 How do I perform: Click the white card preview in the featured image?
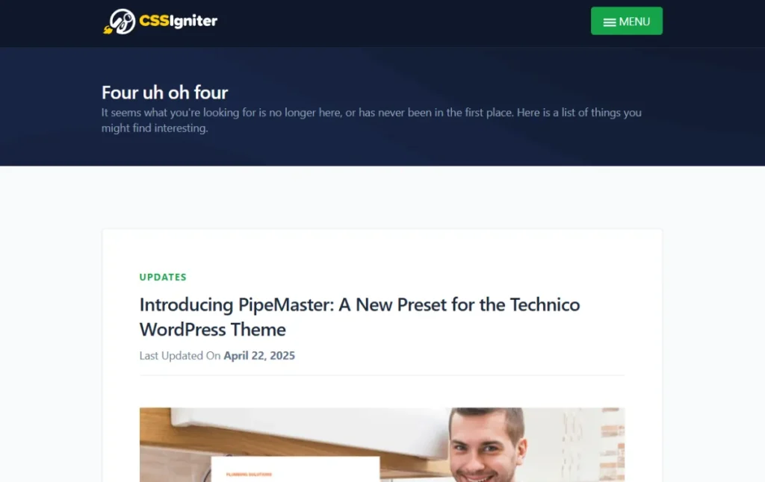pyautogui.click(x=295, y=469)
